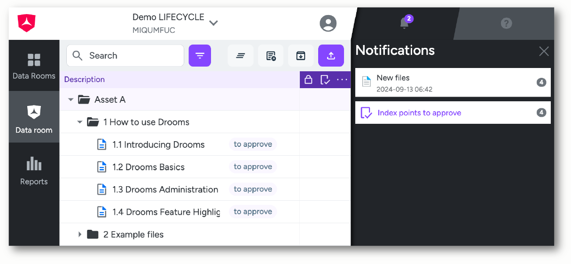Click the document report toolbar icon
Screen dimensions: 571x264
[271, 56]
